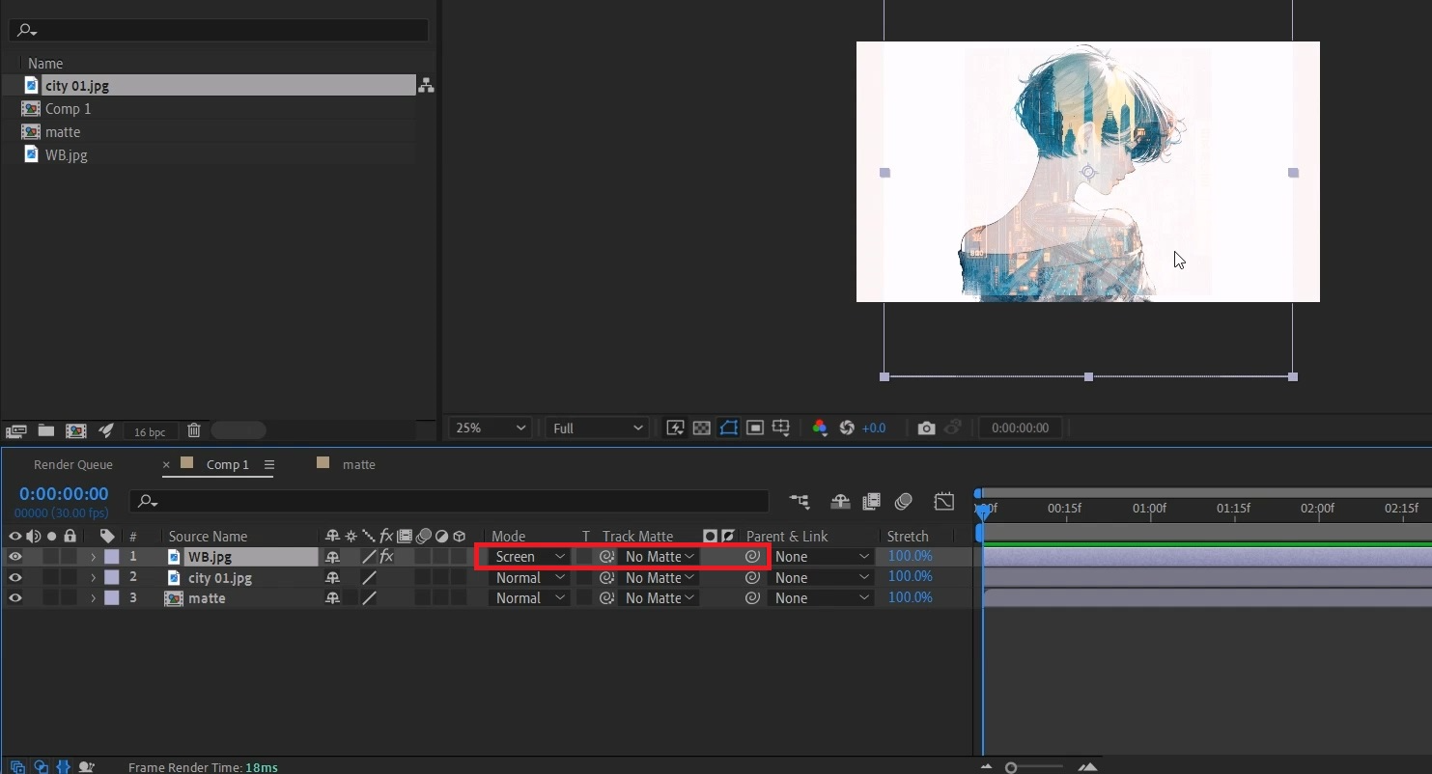Image resolution: width=1432 pixels, height=774 pixels.
Task: Expand the matte layer properties arrow
Action: (94, 598)
